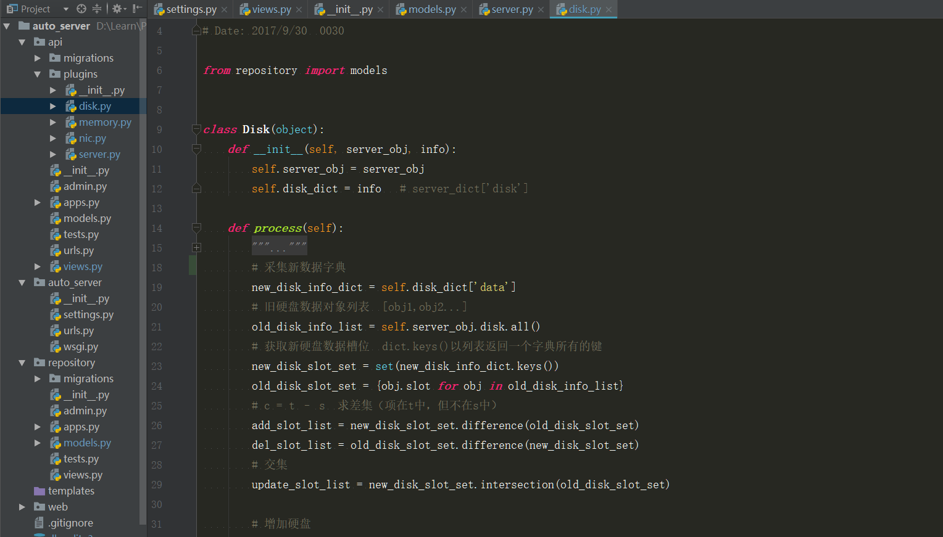Viewport: 943px width, 537px height.
Task: Select disk.py in the project tree
Action: pyautogui.click(x=95, y=106)
